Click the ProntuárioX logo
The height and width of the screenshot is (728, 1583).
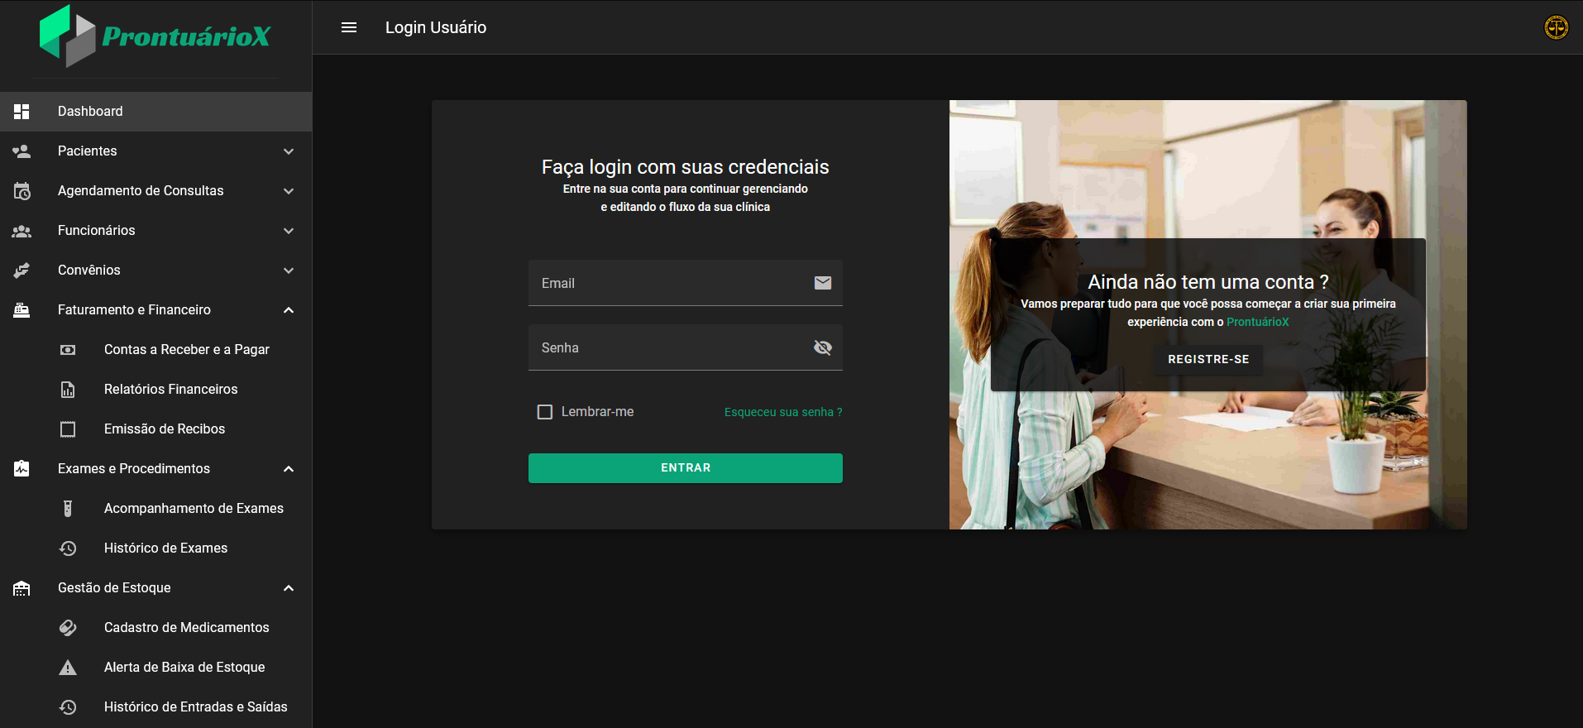(155, 36)
